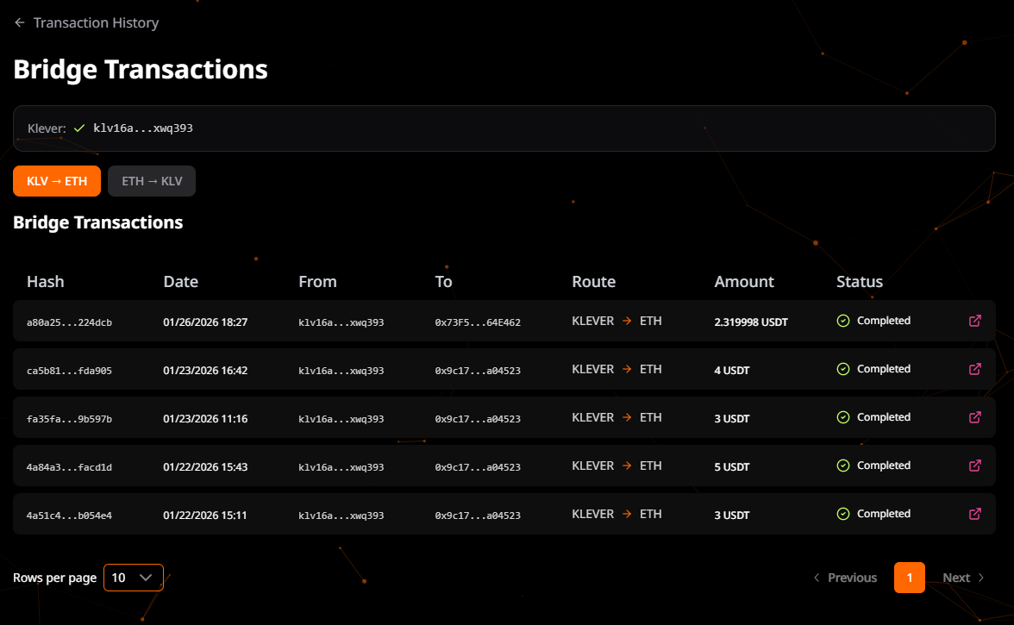Click the Status column header
The width and height of the screenshot is (1014, 625).
pyautogui.click(x=860, y=282)
